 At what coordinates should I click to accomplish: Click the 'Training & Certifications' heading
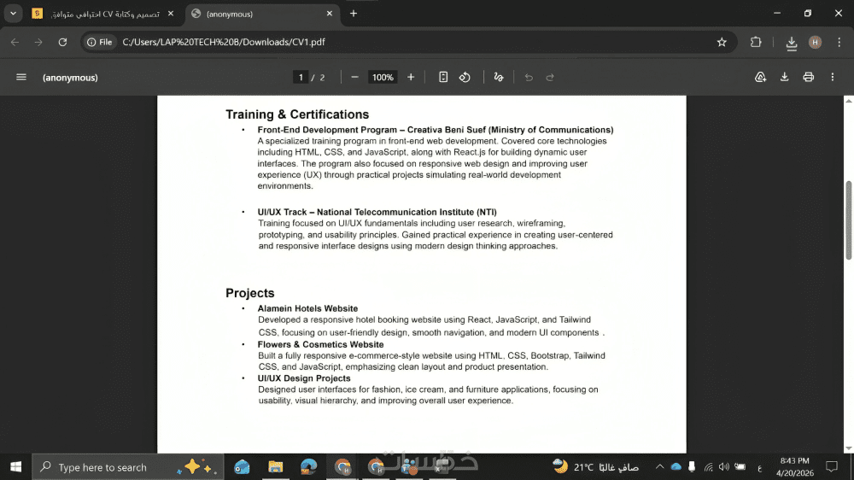[x=297, y=114]
